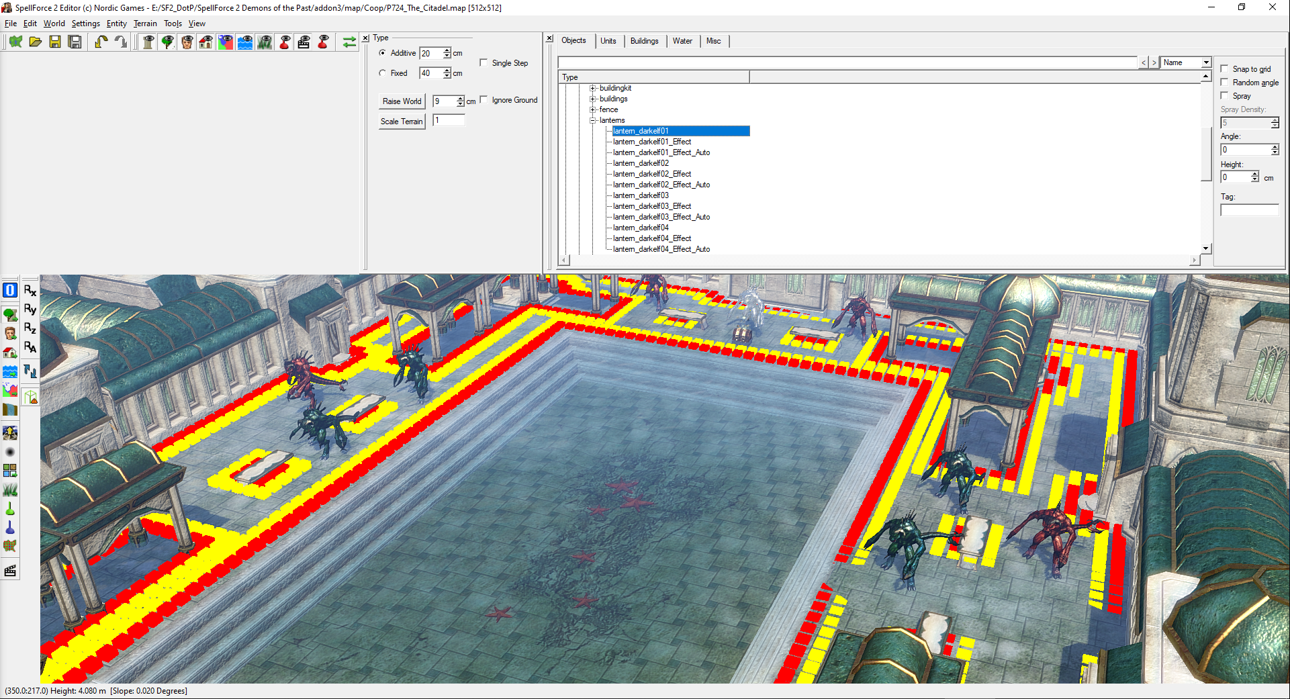Toggle sector overlay visibility icon
The width and height of the screenshot is (1290, 699).
226,42
